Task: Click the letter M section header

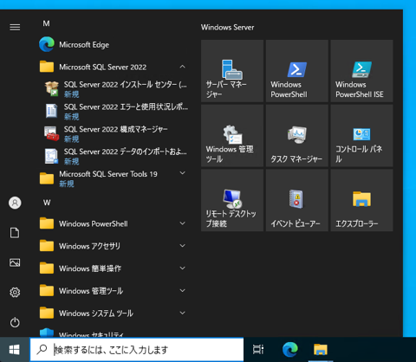Action: (x=46, y=23)
